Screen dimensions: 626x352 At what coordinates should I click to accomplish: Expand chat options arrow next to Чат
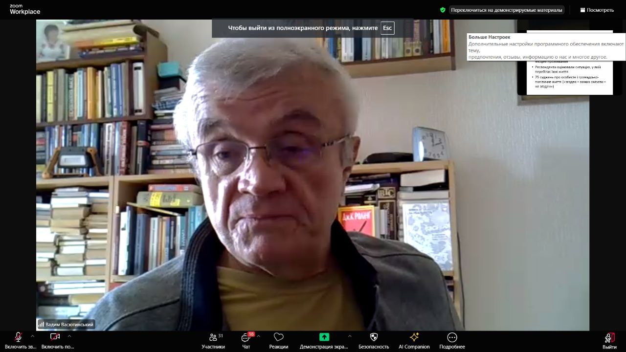pyautogui.click(x=258, y=336)
